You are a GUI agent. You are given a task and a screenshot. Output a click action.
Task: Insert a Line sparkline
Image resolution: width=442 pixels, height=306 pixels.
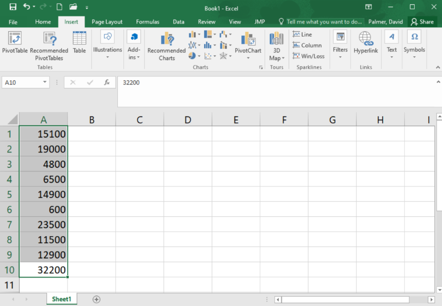302,34
